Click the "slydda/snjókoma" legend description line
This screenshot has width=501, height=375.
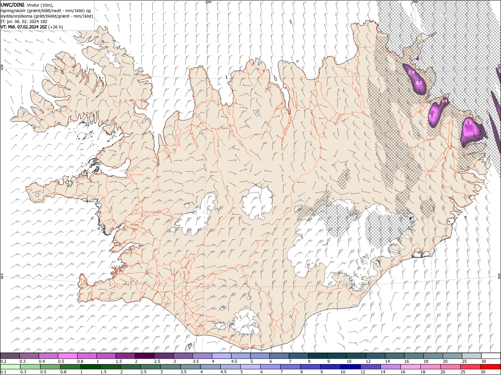[47, 16]
